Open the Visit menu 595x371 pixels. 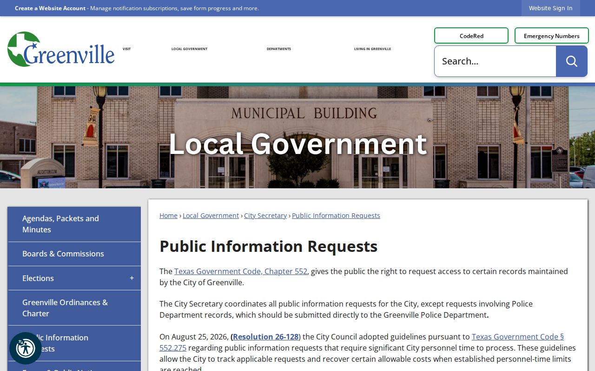pos(126,49)
